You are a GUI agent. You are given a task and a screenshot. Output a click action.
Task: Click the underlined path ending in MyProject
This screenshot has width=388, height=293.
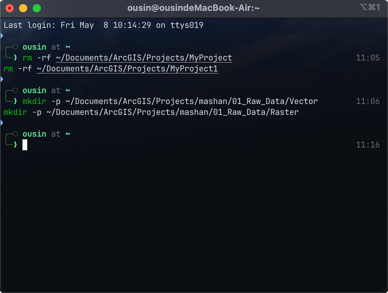pos(144,58)
